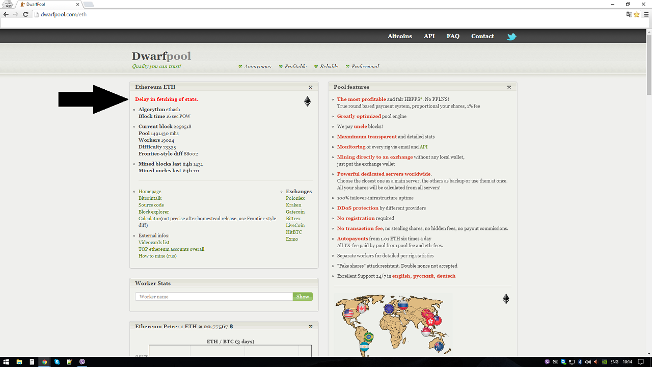Open the Bitcointalk link
Viewport: 652px width, 367px height.
coord(150,198)
